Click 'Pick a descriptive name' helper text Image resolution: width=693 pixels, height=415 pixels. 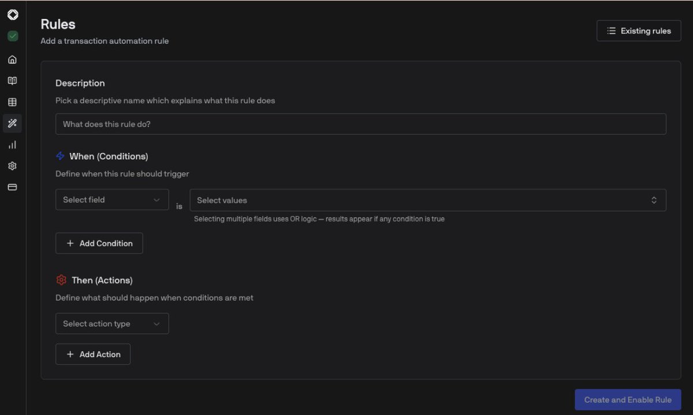click(165, 100)
